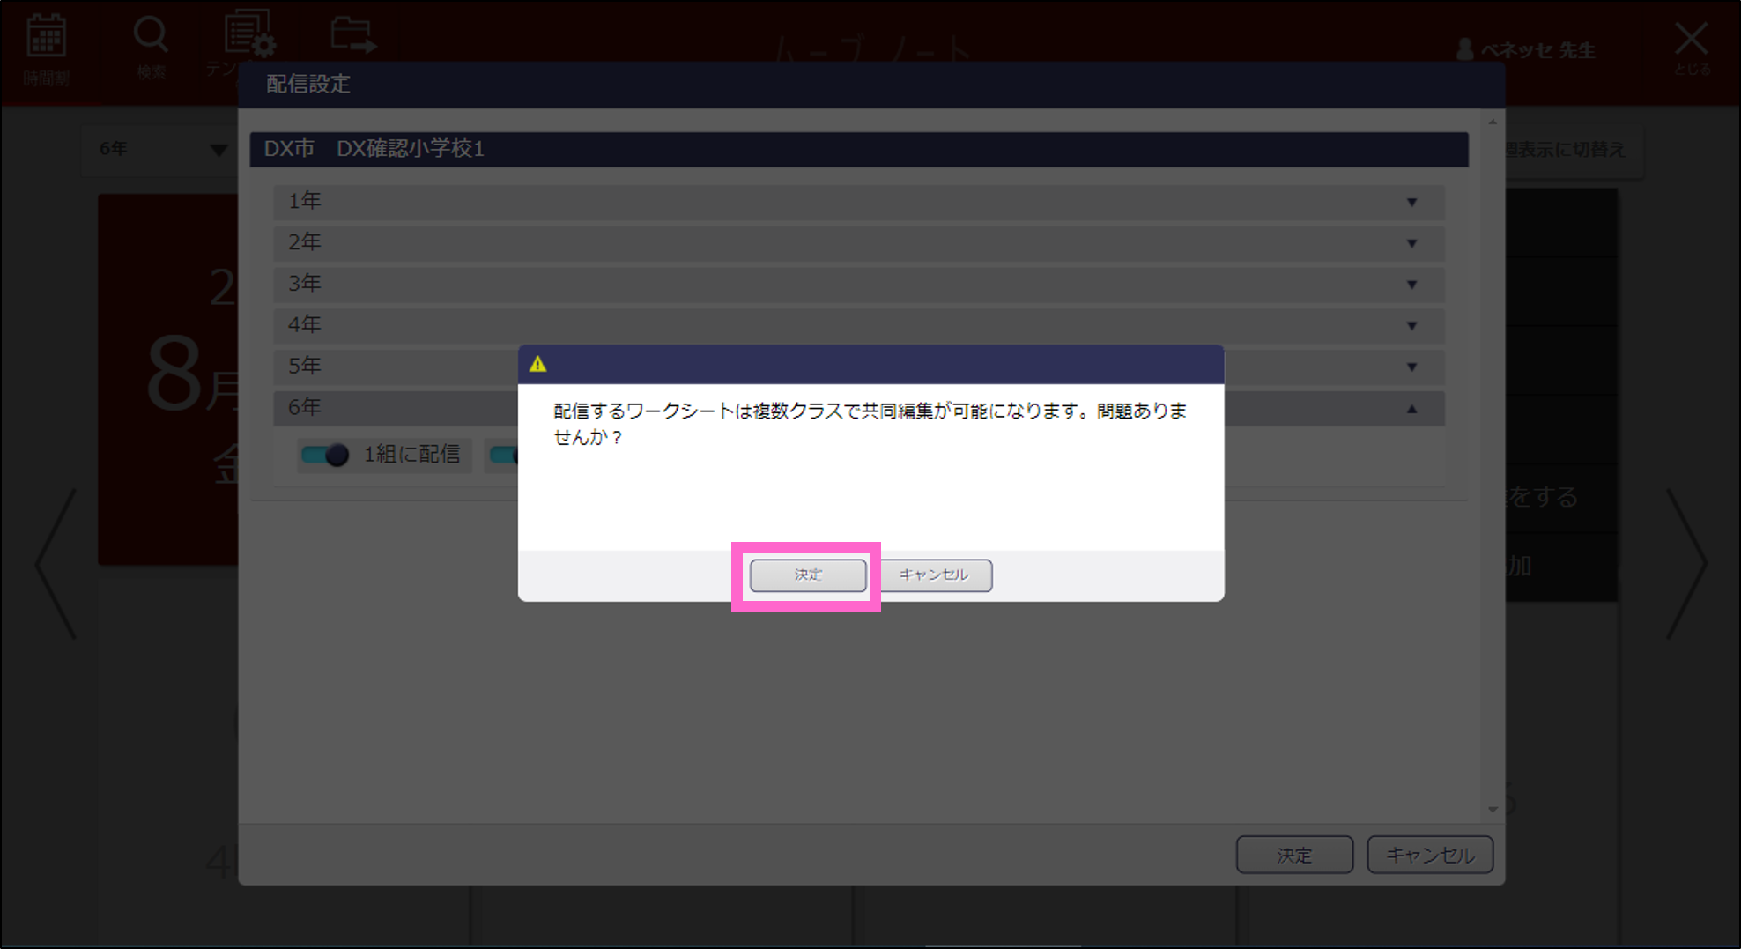The height and width of the screenshot is (949, 1741).
Task: Collapse the expanded 6年 grade section
Action: point(1413,407)
